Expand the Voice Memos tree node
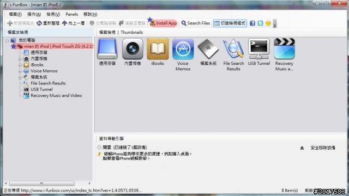This screenshot has height=196, width=349. [x=20, y=71]
